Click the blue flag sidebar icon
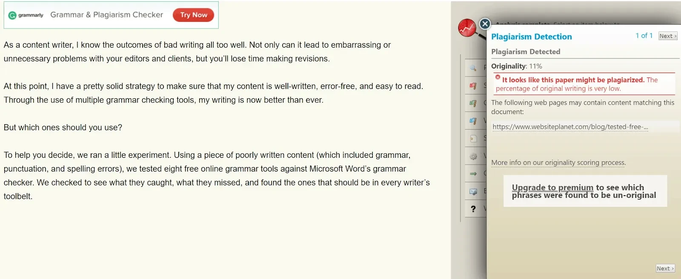Image resolution: width=681 pixels, height=279 pixels. [x=473, y=121]
